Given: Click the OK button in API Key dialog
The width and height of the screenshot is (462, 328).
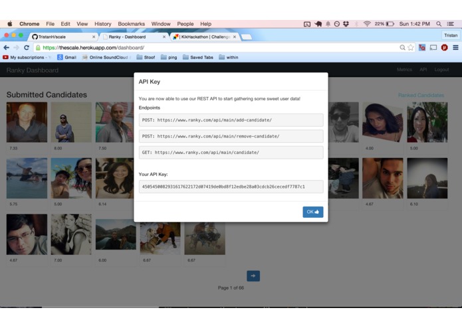Looking at the screenshot, I should tap(313, 212).
